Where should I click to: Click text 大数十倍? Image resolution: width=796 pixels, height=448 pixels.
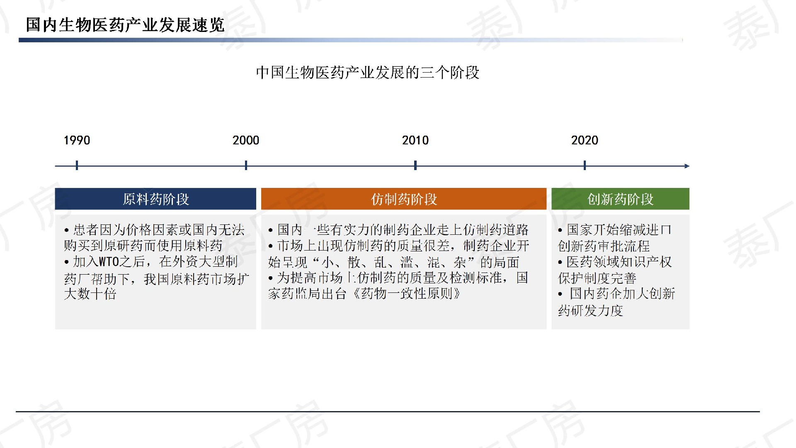[90, 294]
